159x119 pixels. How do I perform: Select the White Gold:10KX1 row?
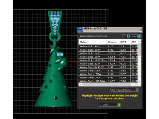pyautogui.click(x=108, y=71)
